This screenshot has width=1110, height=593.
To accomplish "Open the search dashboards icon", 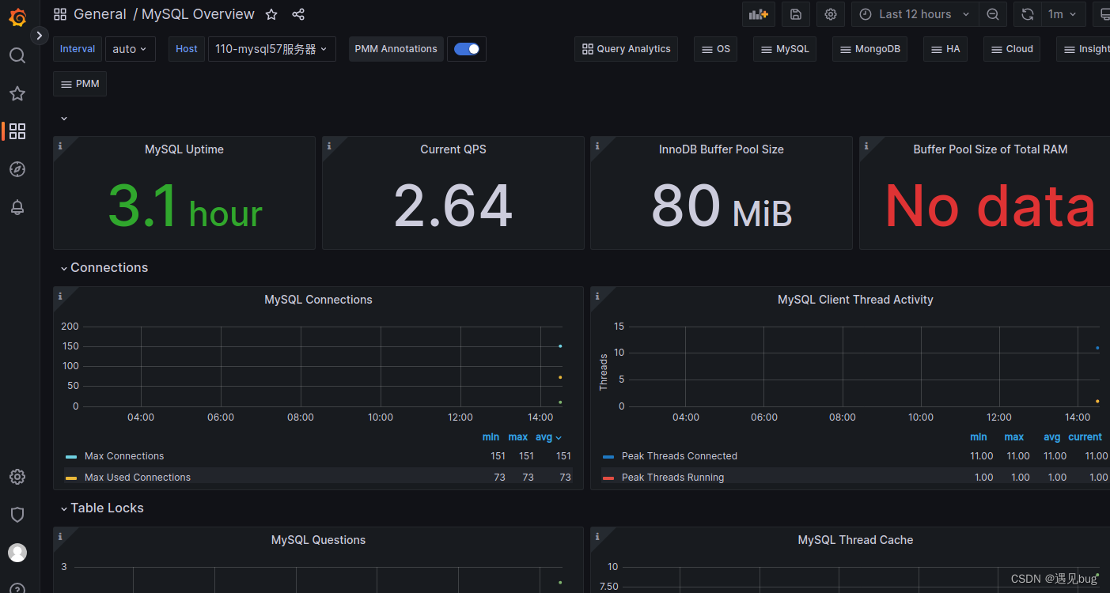I will [17, 55].
